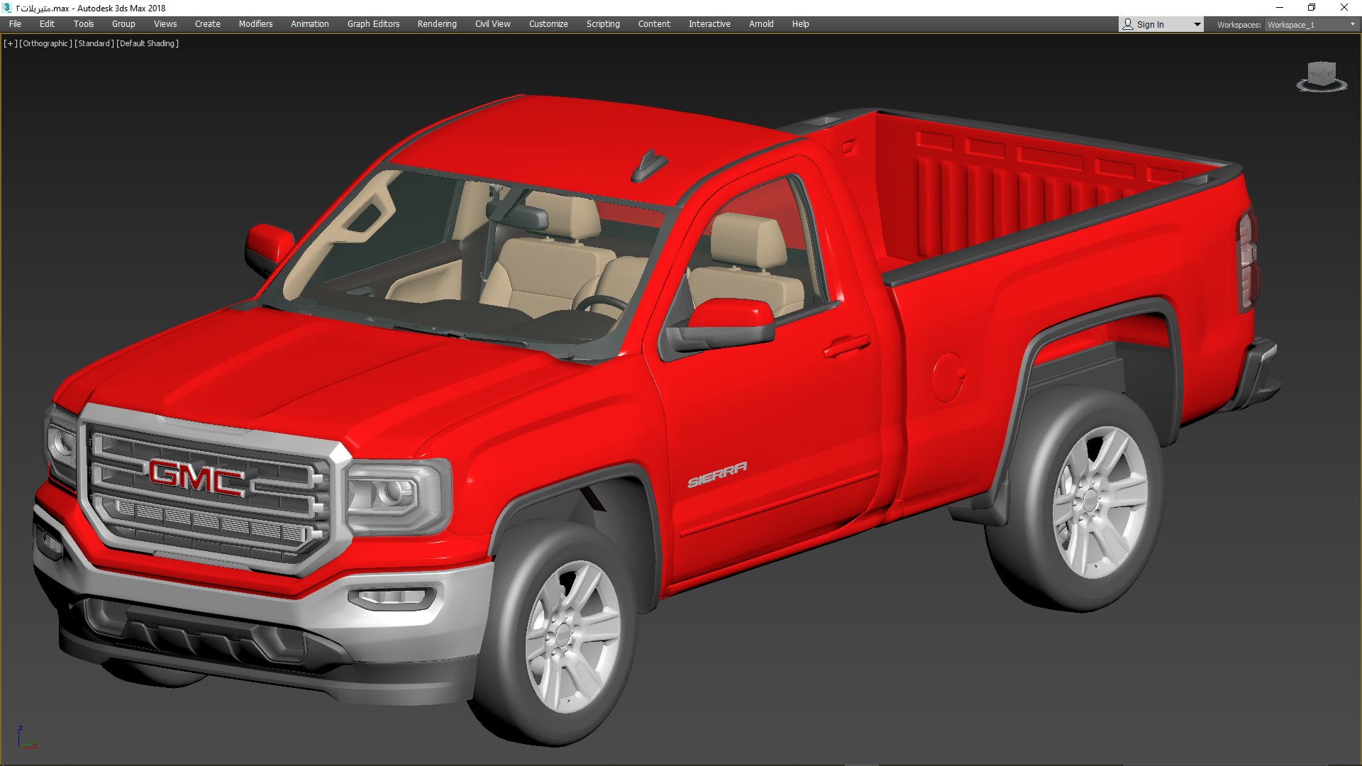
Task: Open the Edit menu
Action: click(47, 24)
